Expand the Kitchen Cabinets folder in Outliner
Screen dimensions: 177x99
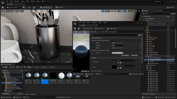point(146,53)
